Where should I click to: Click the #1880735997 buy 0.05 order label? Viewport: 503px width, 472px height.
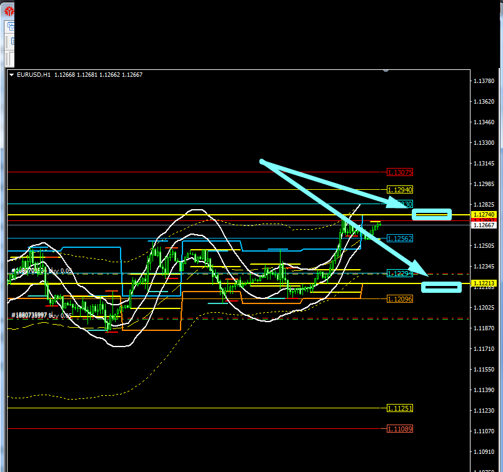pos(42,316)
